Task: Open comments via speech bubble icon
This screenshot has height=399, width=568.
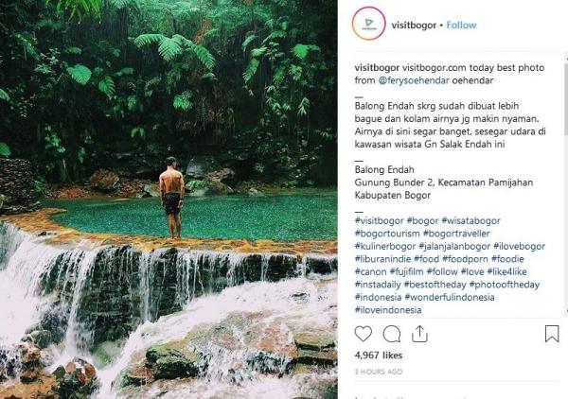Action: point(392,334)
